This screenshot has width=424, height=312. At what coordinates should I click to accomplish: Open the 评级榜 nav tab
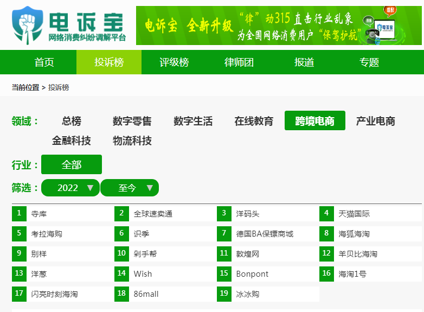174,62
